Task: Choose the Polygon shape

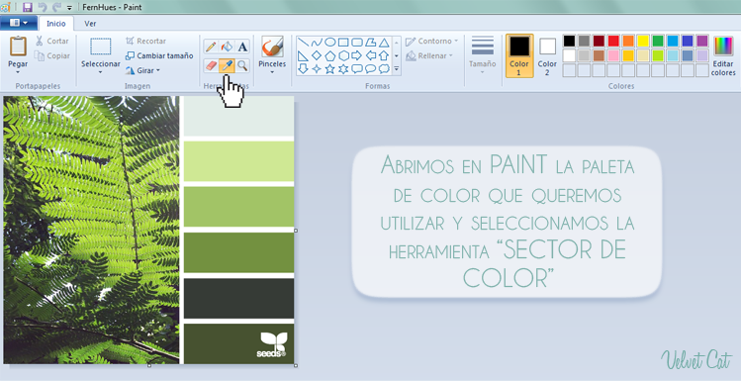Action: coord(370,43)
